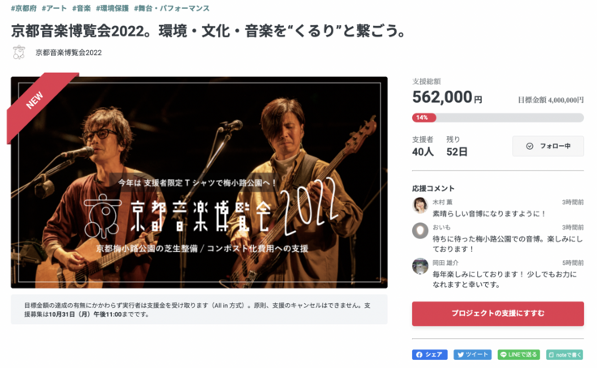
Task: Click the Twitter tweet button
Action: click(x=473, y=355)
